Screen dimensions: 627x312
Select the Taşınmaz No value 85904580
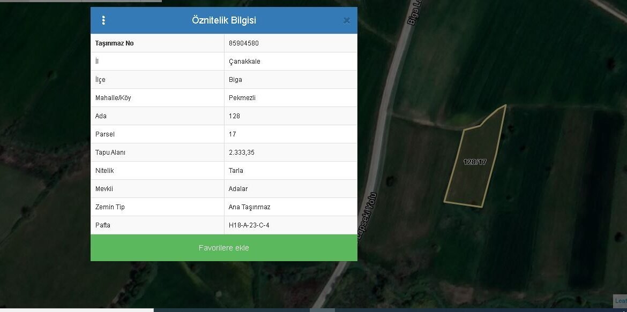tap(244, 43)
